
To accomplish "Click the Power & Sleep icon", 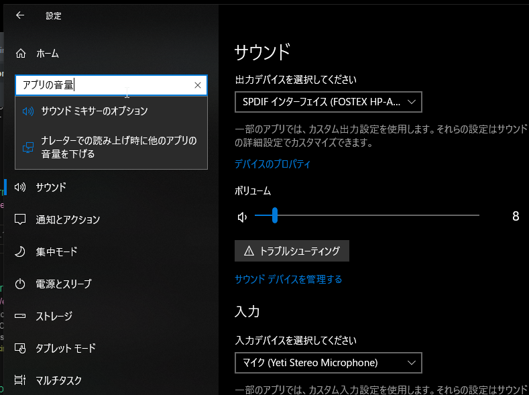I will 21,284.
